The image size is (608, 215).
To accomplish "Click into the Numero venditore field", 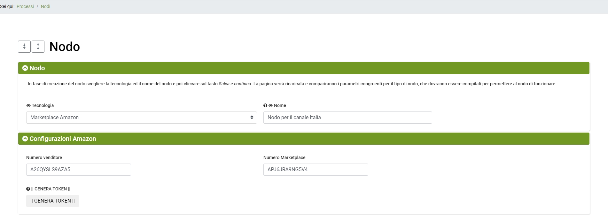I will 78,170.
